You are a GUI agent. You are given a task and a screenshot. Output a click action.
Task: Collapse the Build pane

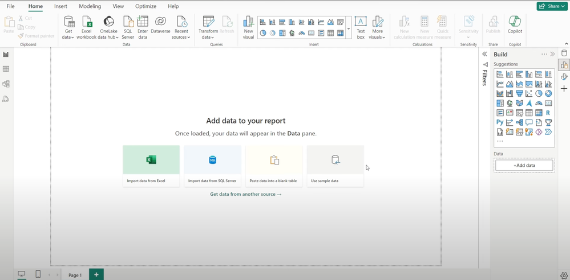[x=552, y=54]
